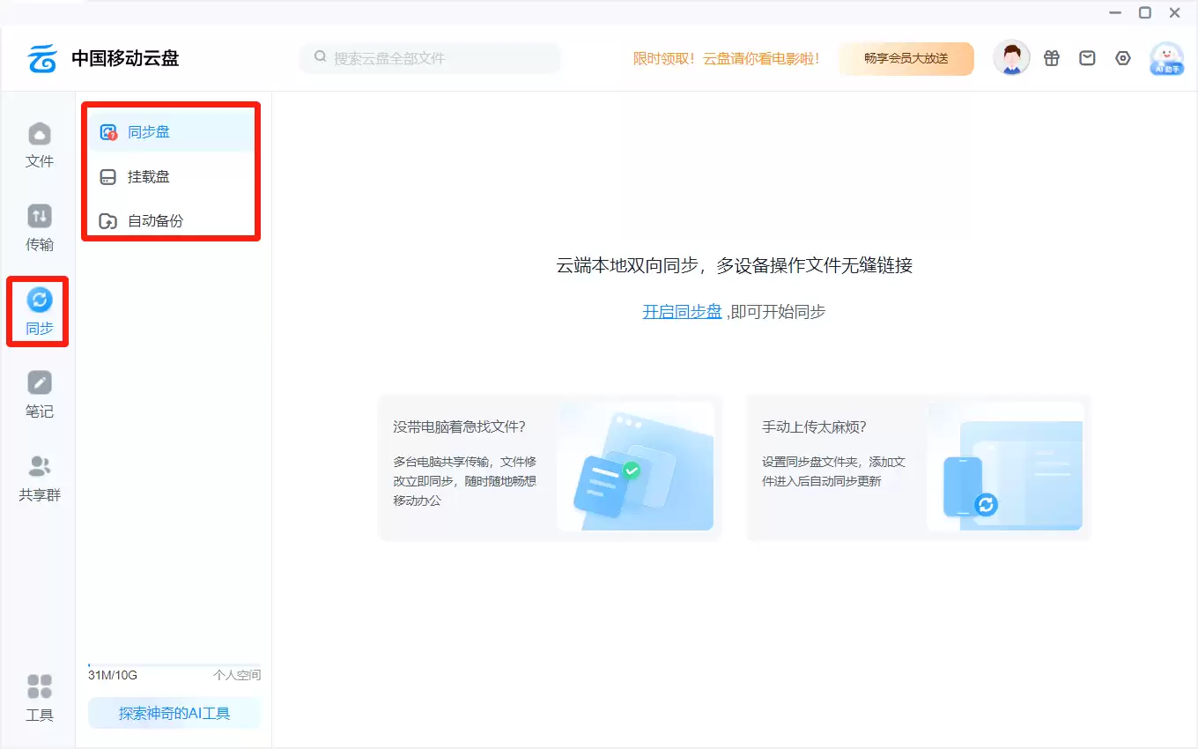Image resolution: width=1198 pixels, height=749 pixels.
Task: Select the 同步 sync sidebar icon
Action: coord(40,311)
